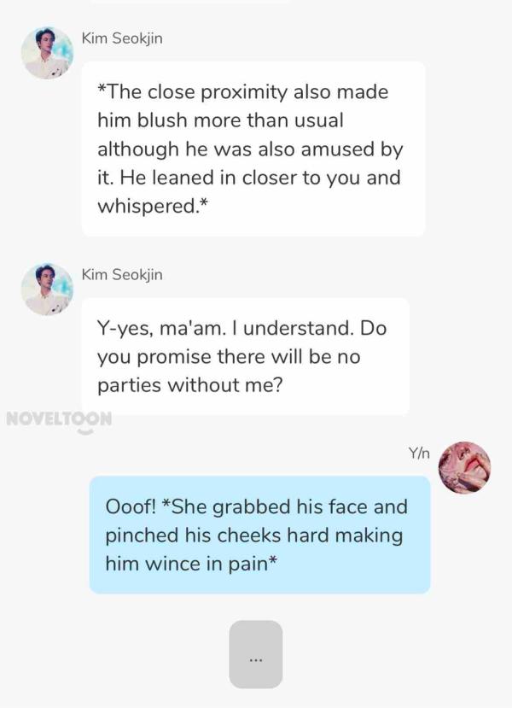Select the 'close proximity' message bubble

253,149
